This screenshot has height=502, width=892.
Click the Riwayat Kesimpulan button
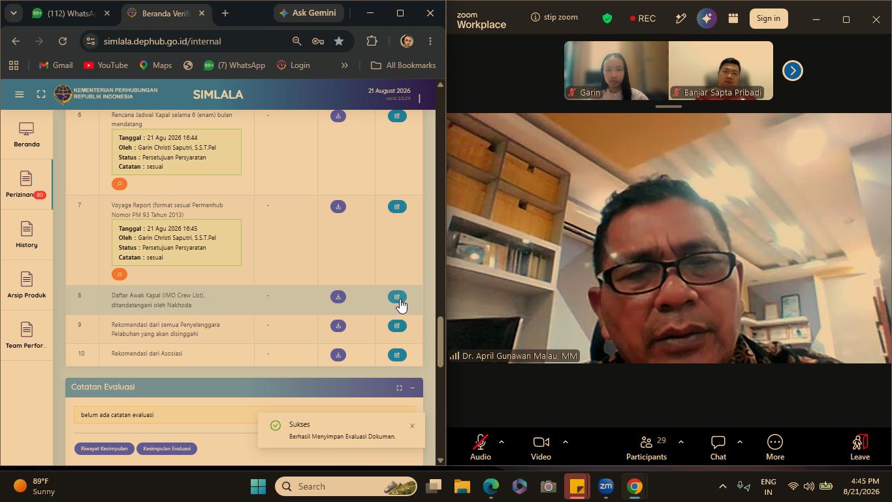(104, 449)
